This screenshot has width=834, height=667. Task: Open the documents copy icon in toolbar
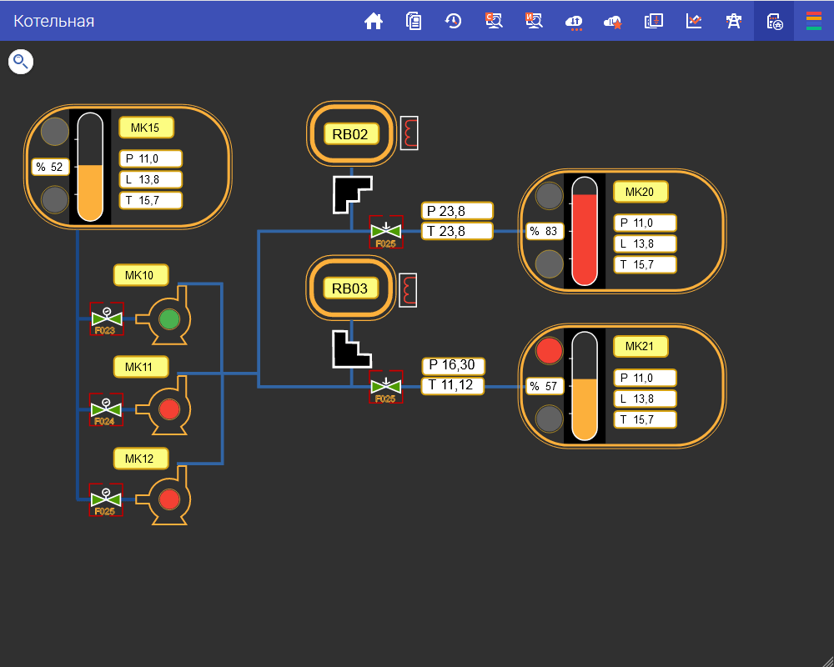(414, 21)
